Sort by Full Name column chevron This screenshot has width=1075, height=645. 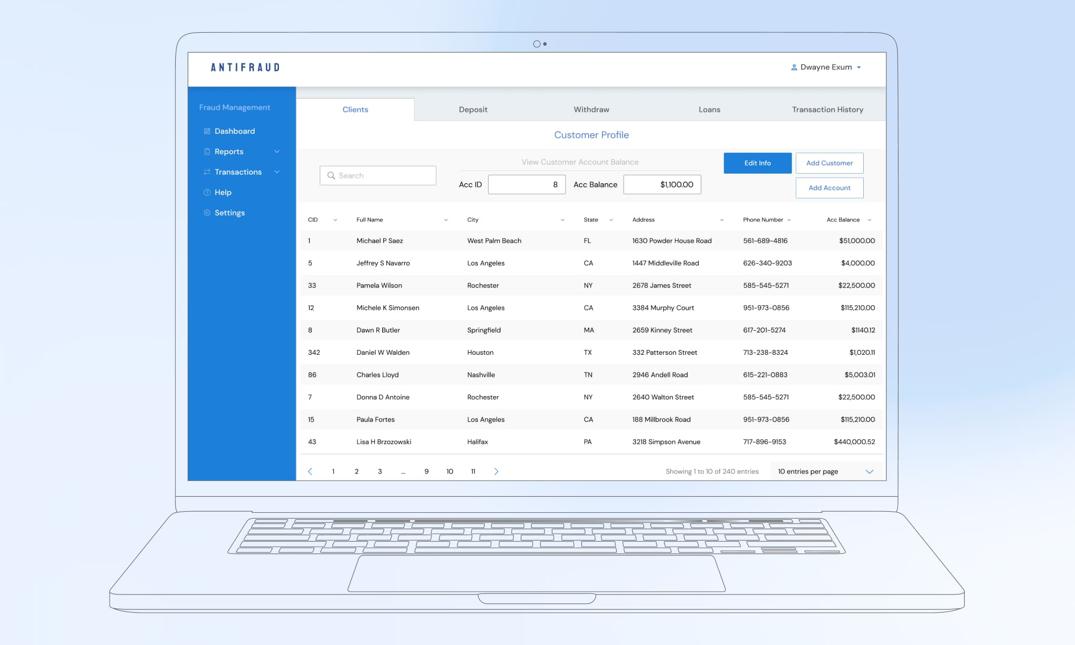point(446,220)
